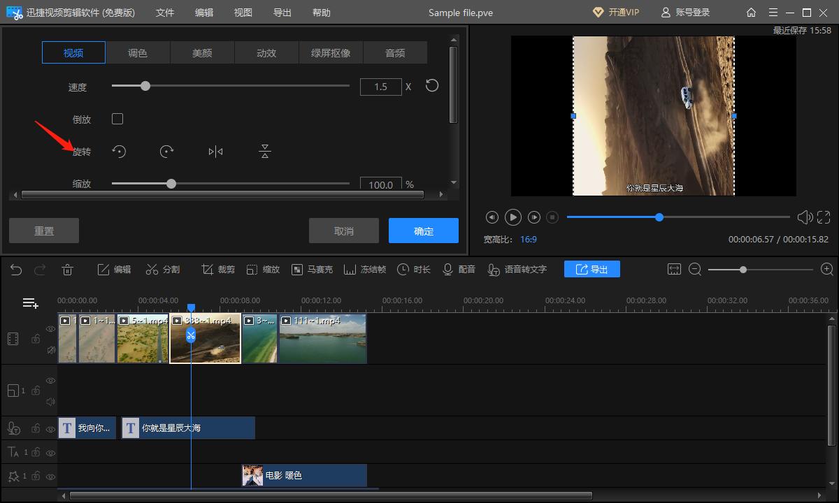Viewport: 839px width, 503px height.
Task: Open the 编辑 menu in the menu bar
Action: point(204,13)
